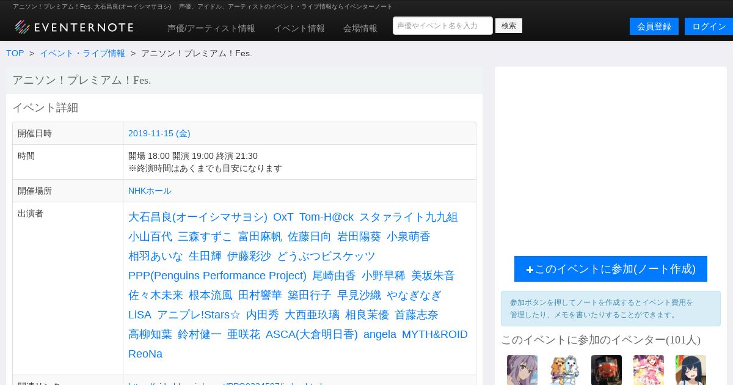The image size is (733, 385).
Task: Open performer やなぎなぎ
Action: 414,295
